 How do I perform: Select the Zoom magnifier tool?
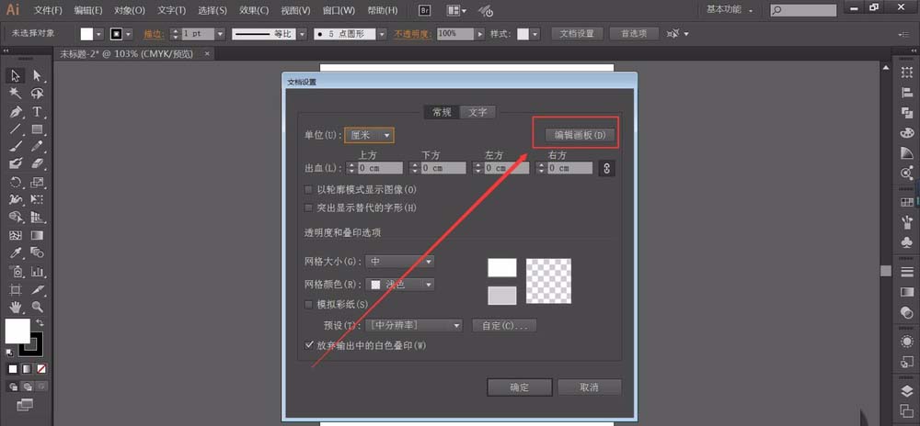pyautogui.click(x=38, y=307)
